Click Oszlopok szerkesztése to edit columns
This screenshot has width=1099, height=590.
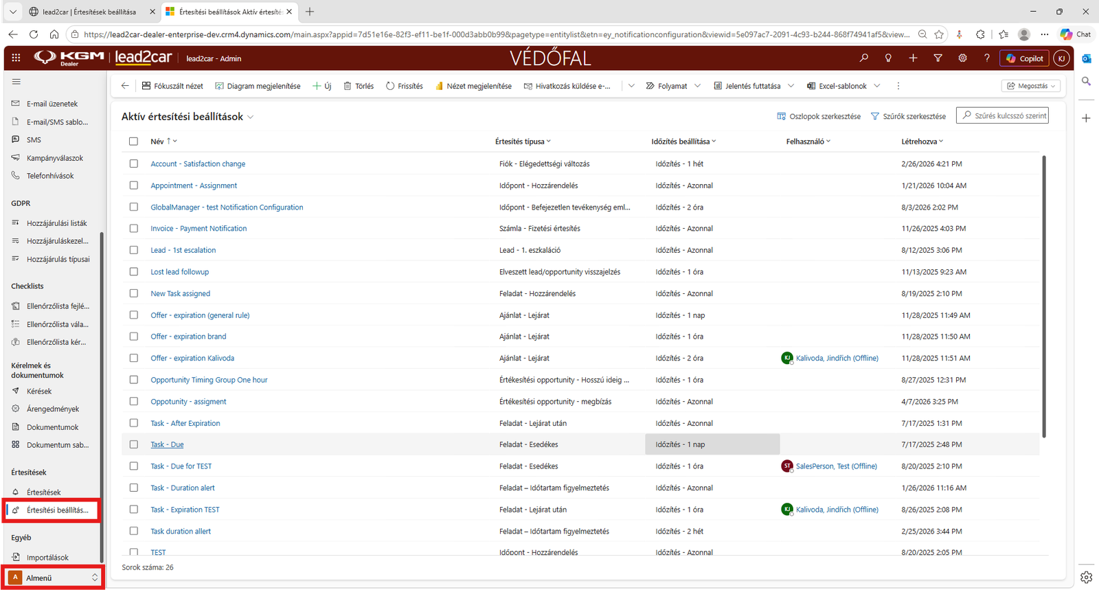(x=818, y=116)
